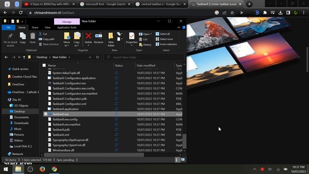The width and height of the screenshot is (309, 174).
Task: Click the red Delete icon
Action: click(88, 36)
